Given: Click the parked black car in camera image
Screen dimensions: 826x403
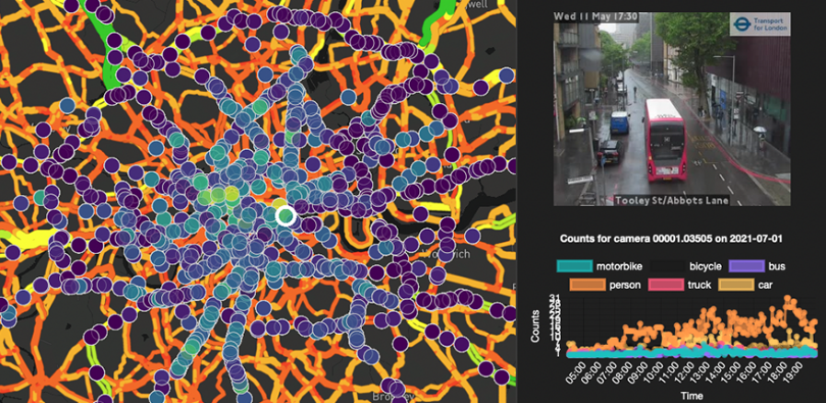Looking at the screenshot, I should click(610, 151).
